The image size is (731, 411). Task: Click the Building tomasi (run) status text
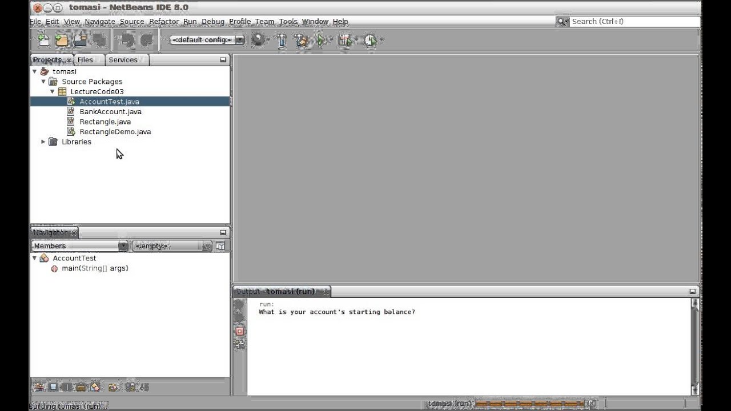67,406
